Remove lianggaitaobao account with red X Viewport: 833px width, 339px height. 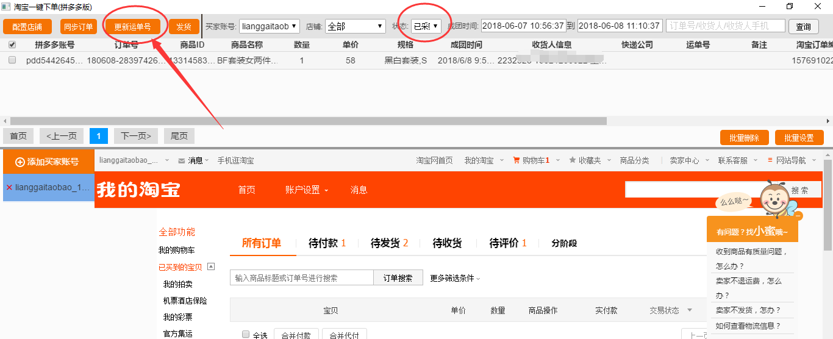point(9,188)
